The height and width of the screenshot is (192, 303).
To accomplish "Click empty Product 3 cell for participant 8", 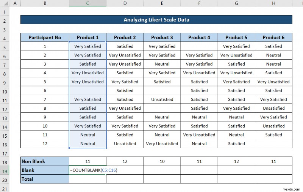I will point(162,108).
